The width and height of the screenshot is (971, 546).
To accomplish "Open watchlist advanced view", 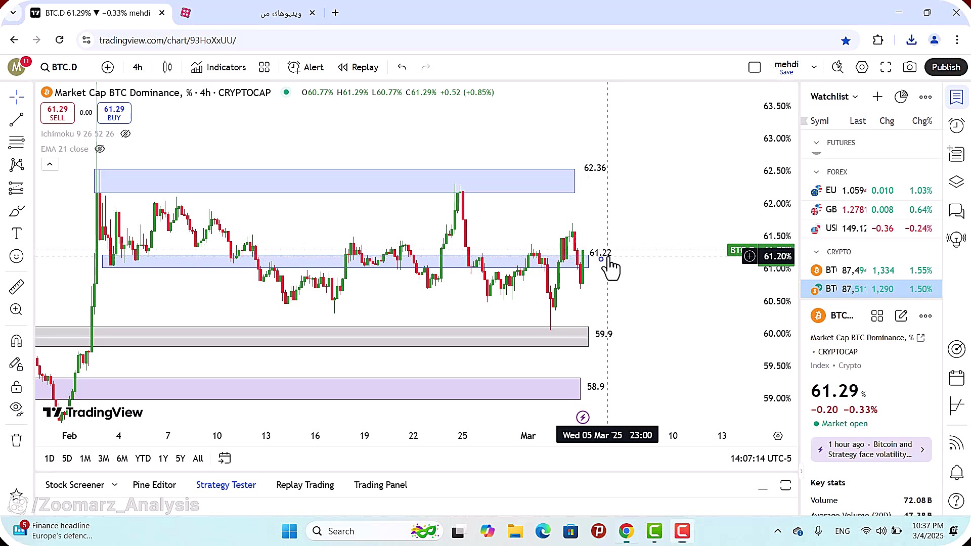I will tap(901, 97).
